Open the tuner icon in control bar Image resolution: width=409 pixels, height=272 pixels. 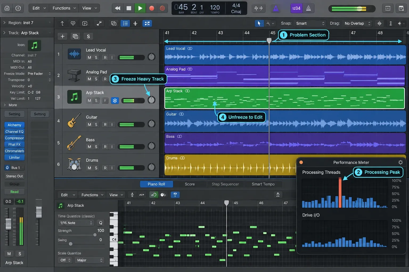pos(276,8)
